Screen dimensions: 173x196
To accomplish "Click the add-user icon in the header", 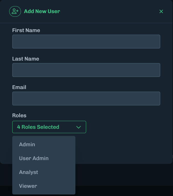I will 15,11.
